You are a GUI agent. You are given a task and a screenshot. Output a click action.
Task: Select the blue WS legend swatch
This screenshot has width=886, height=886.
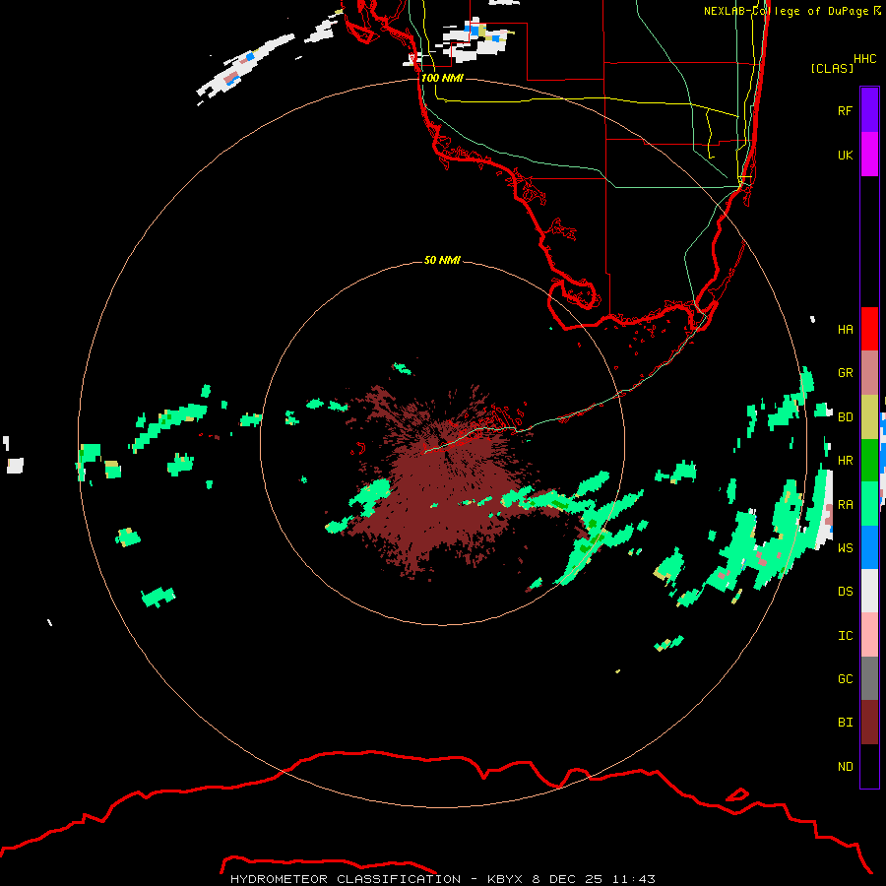click(869, 547)
